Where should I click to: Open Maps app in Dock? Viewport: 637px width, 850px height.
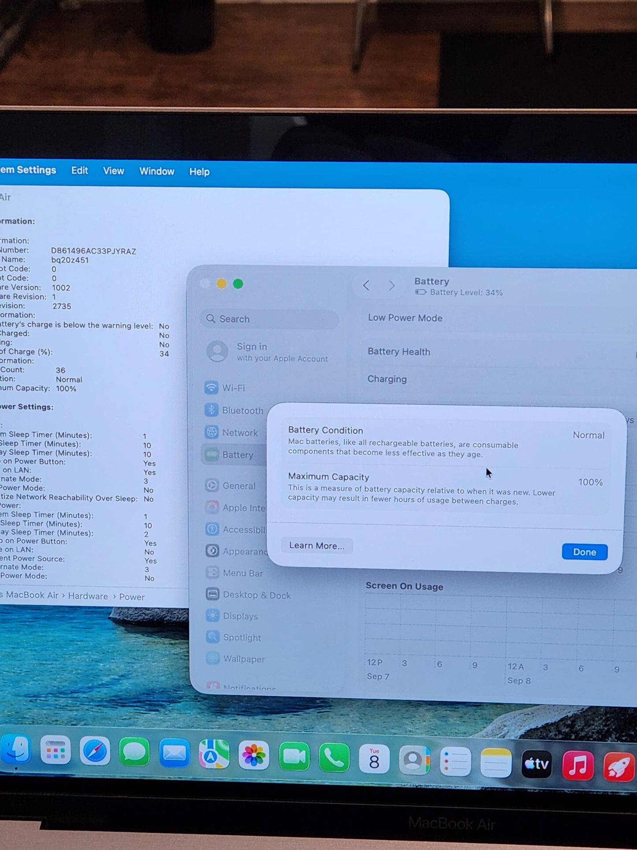[214, 755]
